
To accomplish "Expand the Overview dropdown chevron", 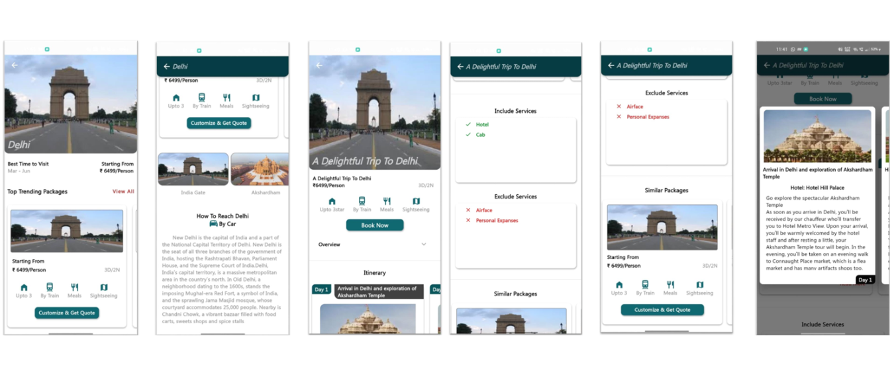I will (424, 245).
